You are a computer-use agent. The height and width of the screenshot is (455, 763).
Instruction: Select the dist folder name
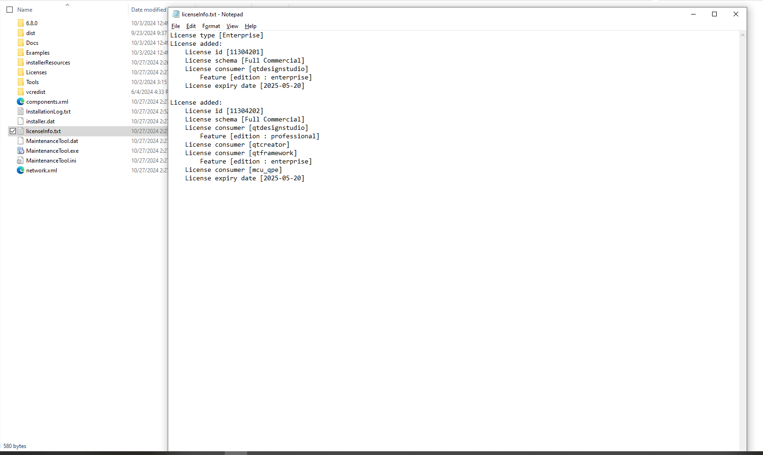[x=30, y=33]
